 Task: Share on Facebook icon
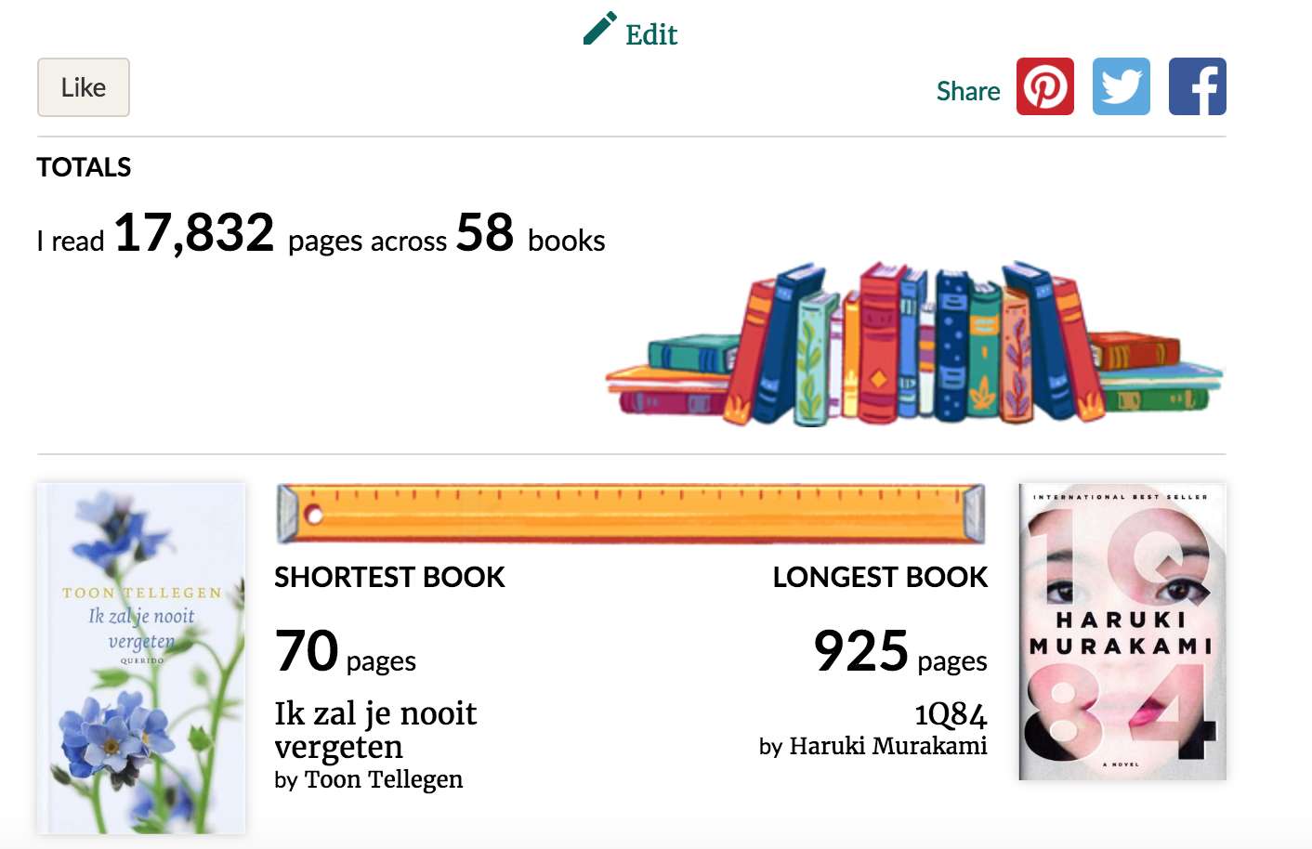[1198, 86]
